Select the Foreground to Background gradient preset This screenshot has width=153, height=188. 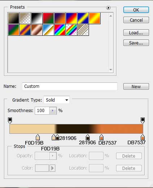click(x=13, y=18)
